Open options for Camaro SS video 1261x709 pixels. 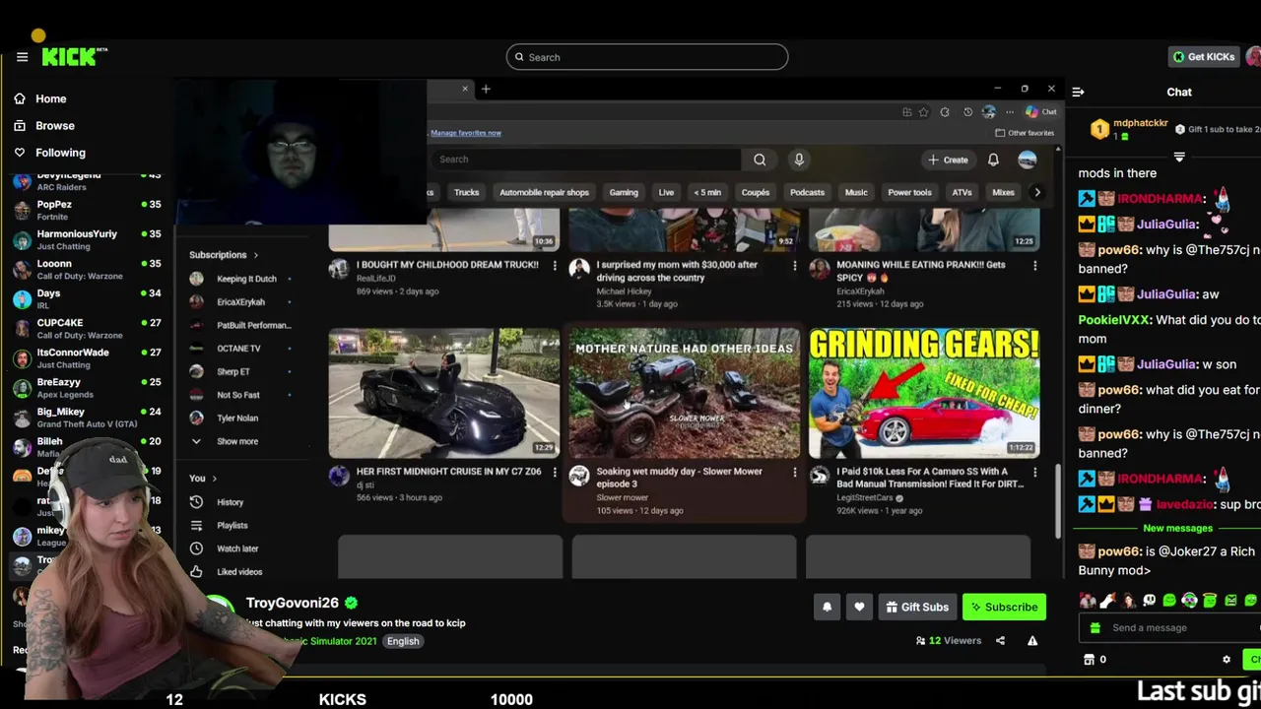[x=1034, y=473]
